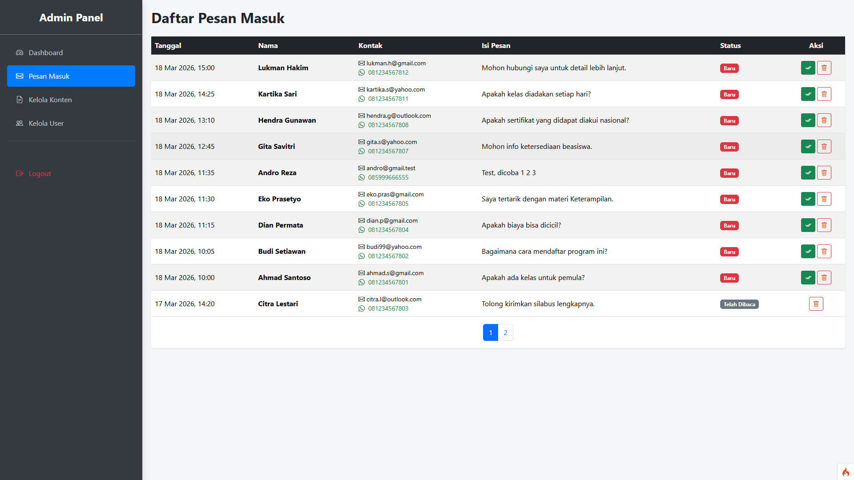Click page 1 pagination button
854x480 pixels.
point(490,332)
